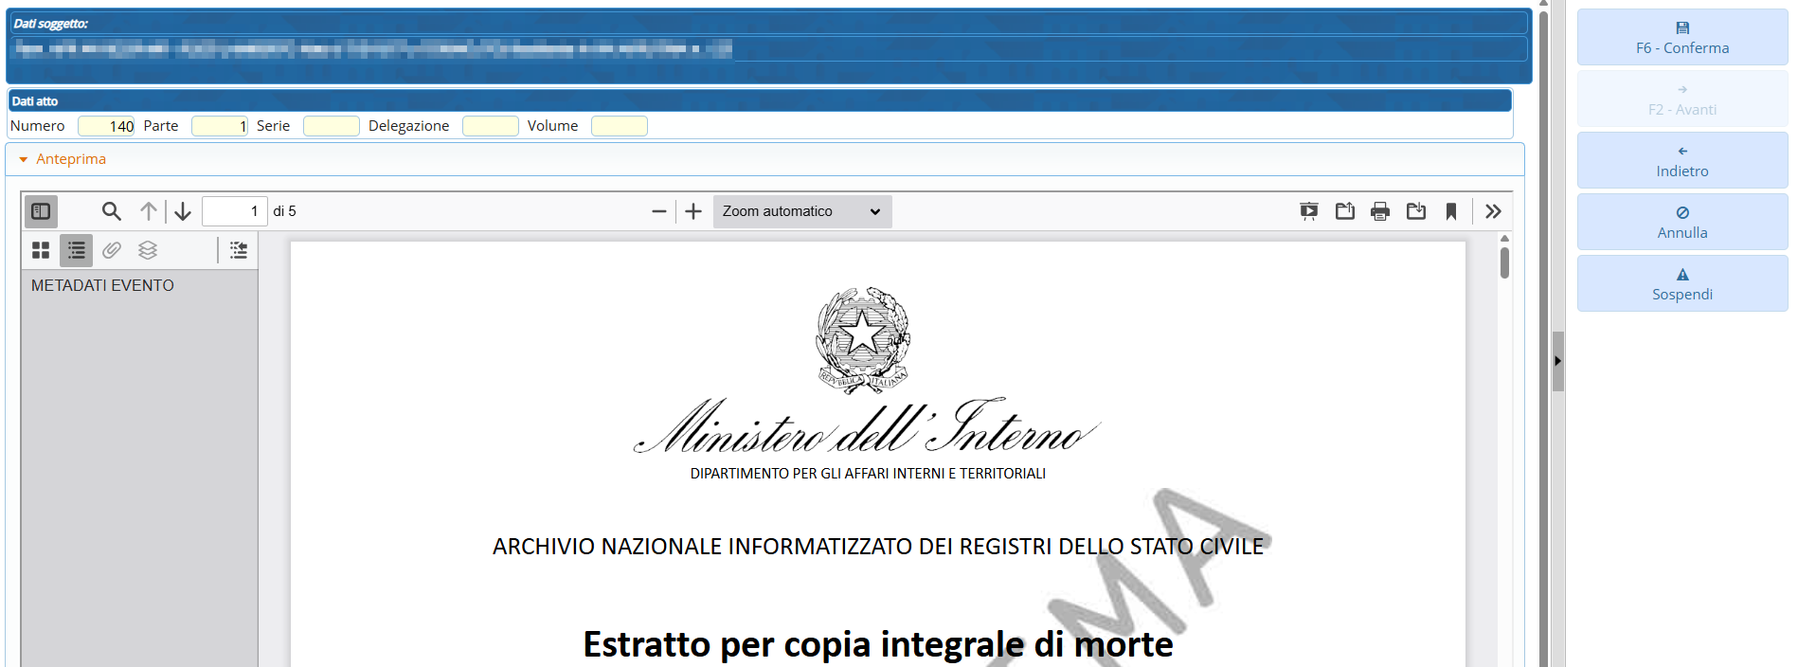Click the Parte input field

pyautogui.click(x=220, y=126)
